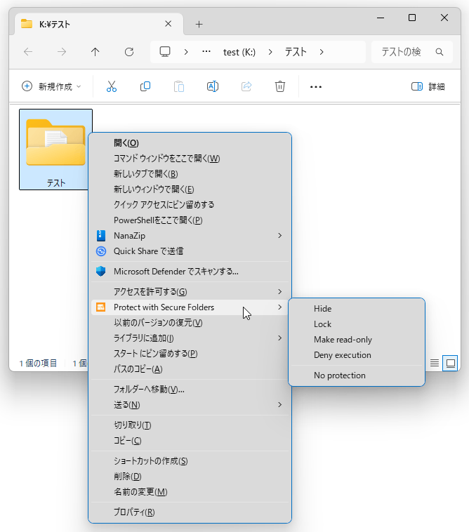Open the See more ellipsis menu
The image size is (469, 532).
coord(316,87)
